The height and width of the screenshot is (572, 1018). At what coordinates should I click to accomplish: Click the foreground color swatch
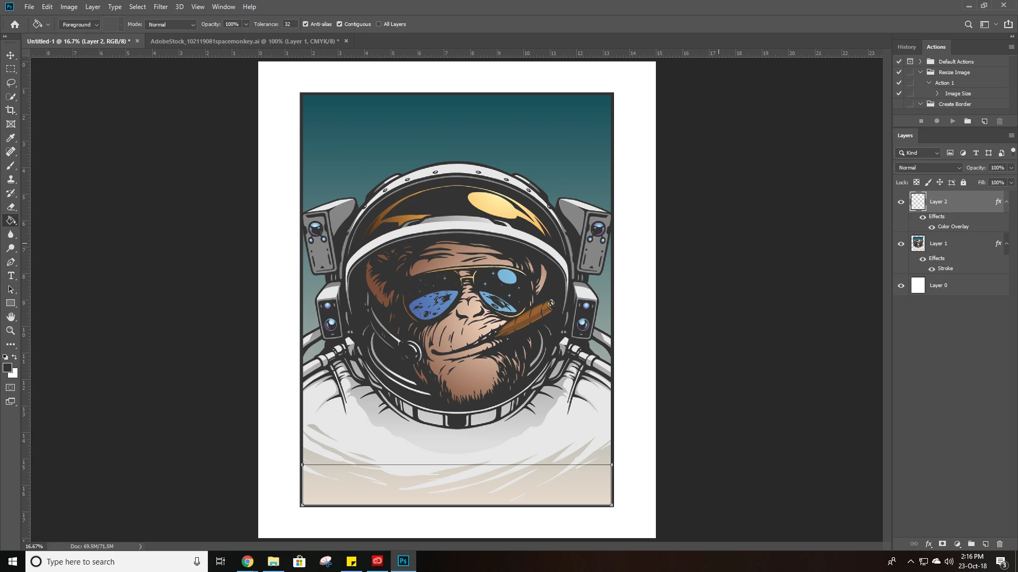pos(7,368)
